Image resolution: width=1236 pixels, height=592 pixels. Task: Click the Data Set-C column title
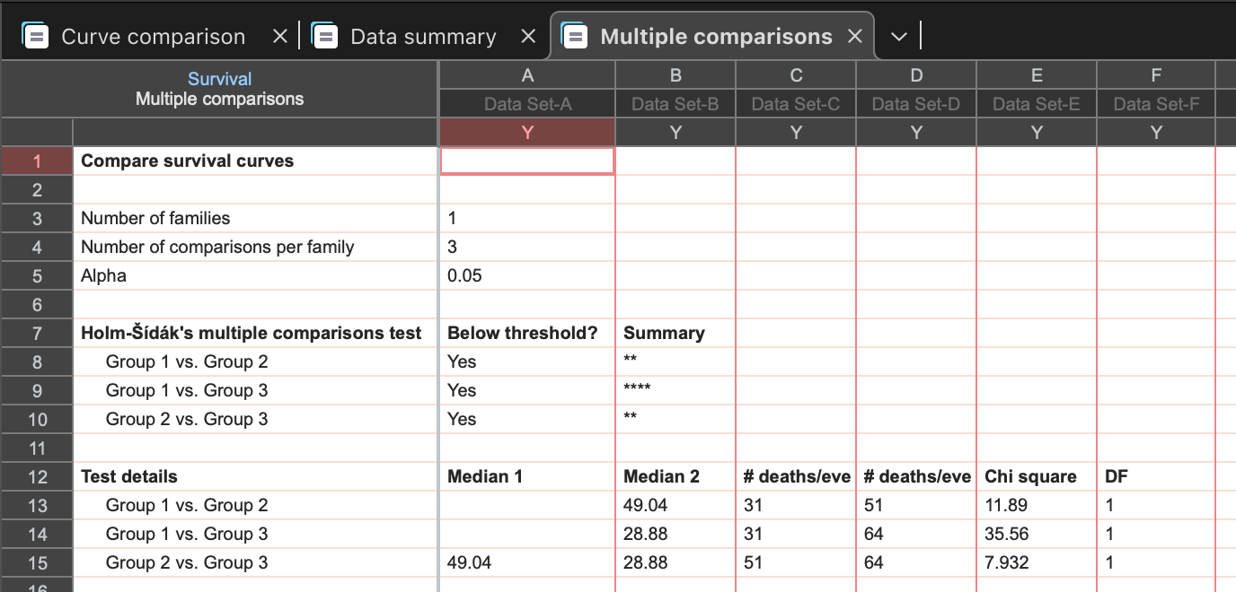(x=795, y=104)
